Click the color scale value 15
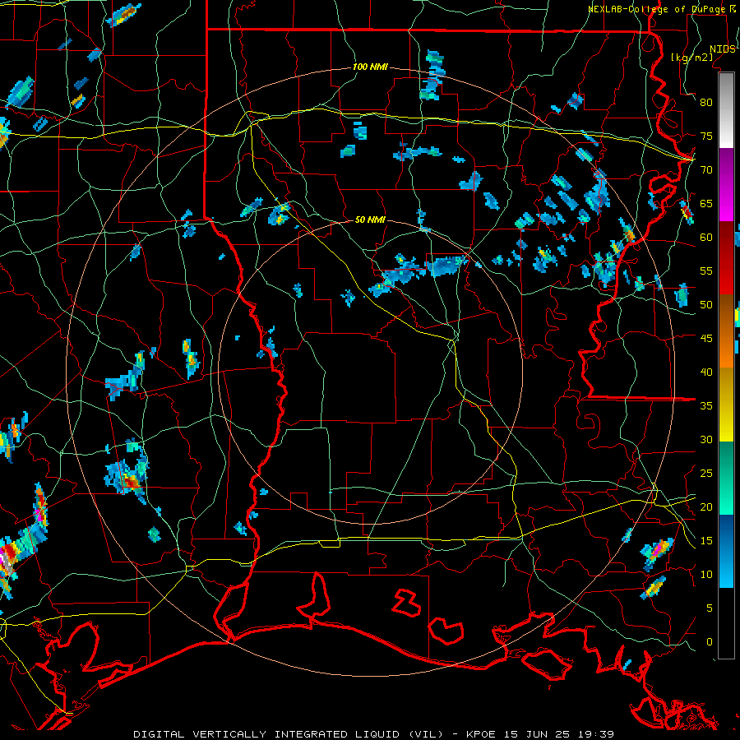The height and width of the screenshot is (740, 740). [x=706, y=541]
